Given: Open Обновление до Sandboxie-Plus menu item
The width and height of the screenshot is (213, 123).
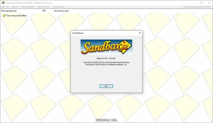Looking at the screenshot, I should click(197, 7).
